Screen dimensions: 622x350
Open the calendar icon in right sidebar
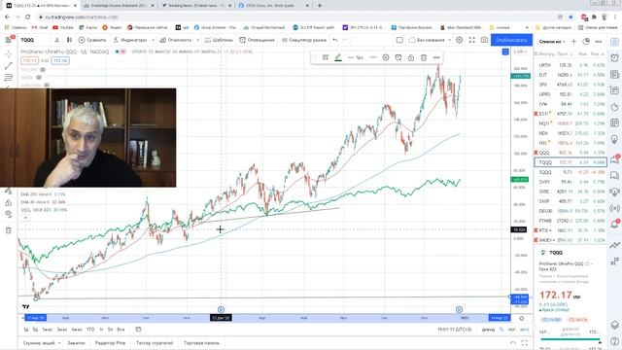(614, 123)
